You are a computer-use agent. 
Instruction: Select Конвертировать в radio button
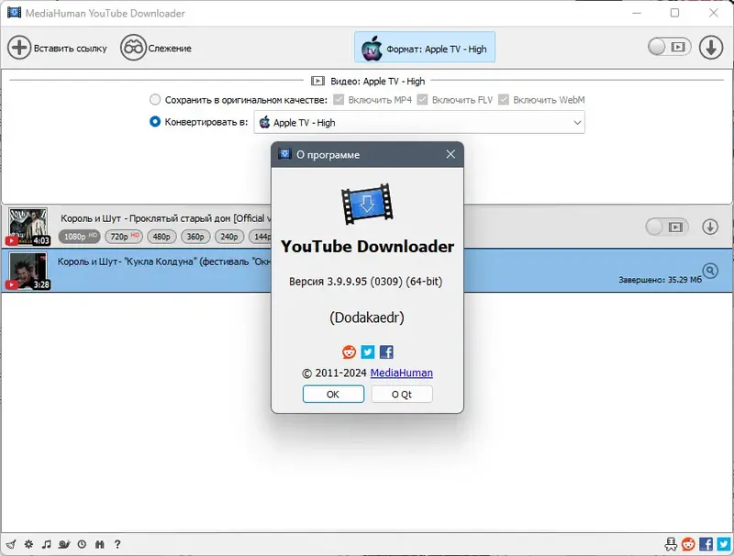point(155,122)
